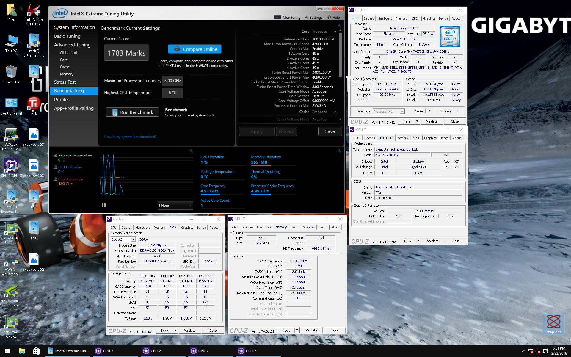Collapse the Cache proposed settings section
The image size is (571, 357).
[x=335, y=112]
